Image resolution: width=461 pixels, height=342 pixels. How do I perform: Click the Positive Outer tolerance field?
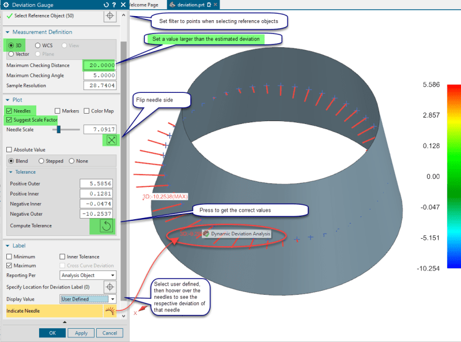[96, 183]
